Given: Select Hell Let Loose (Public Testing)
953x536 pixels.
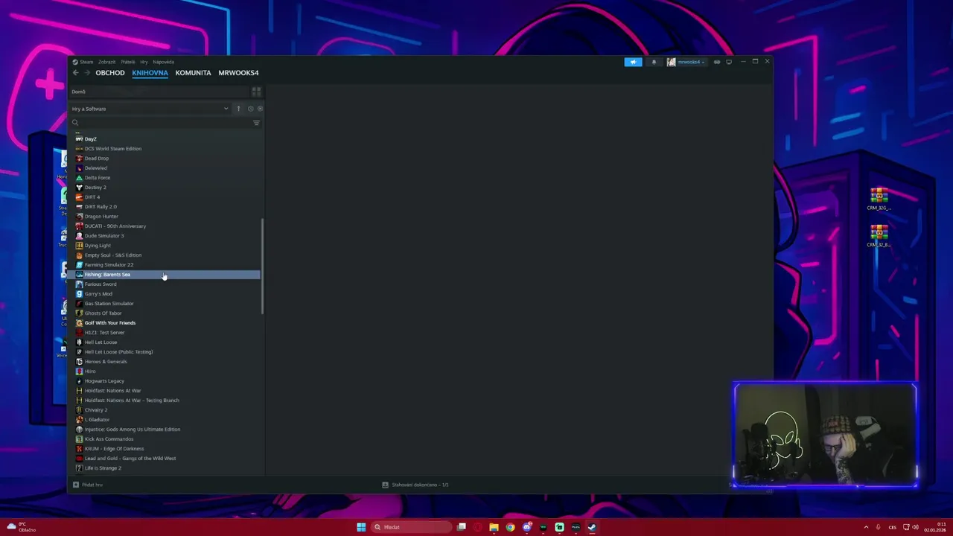Looking at the screenshot, I should pos(118,352).
